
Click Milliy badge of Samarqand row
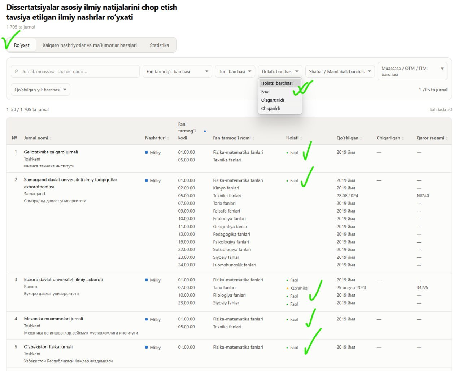(x=153, y=180)
